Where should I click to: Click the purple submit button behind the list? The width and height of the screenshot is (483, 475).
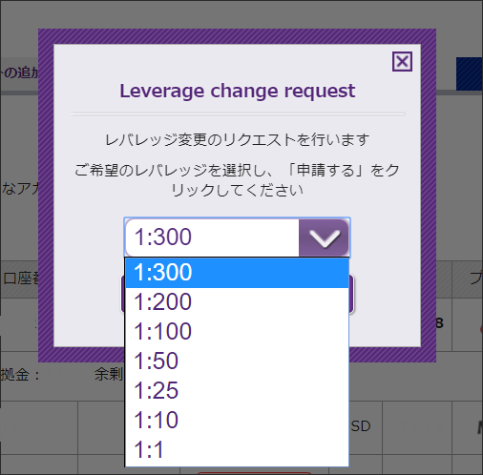[351, 294]
